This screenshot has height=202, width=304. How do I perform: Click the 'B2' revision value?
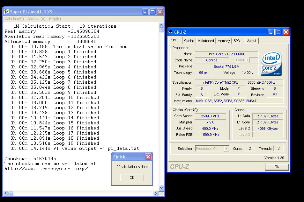pos(275,95)
